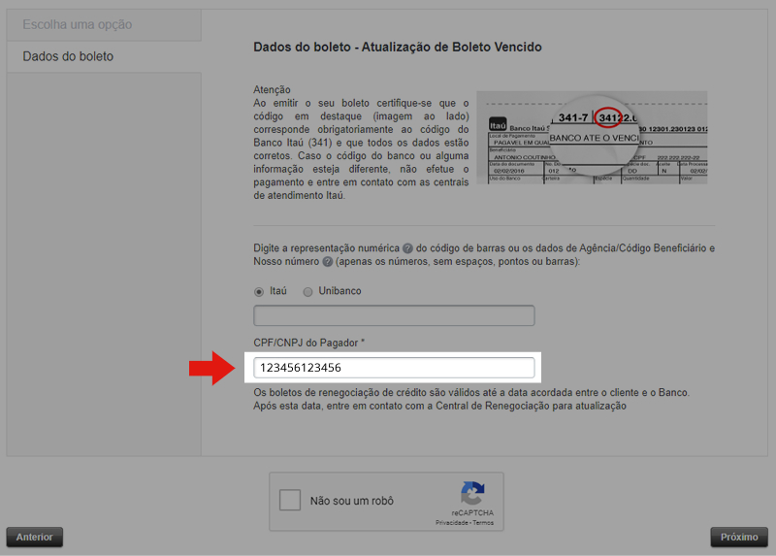Focus the barcode numeric representation field
Image resolution: width=776 pixels, height=556 pixels.
(394, 315)
